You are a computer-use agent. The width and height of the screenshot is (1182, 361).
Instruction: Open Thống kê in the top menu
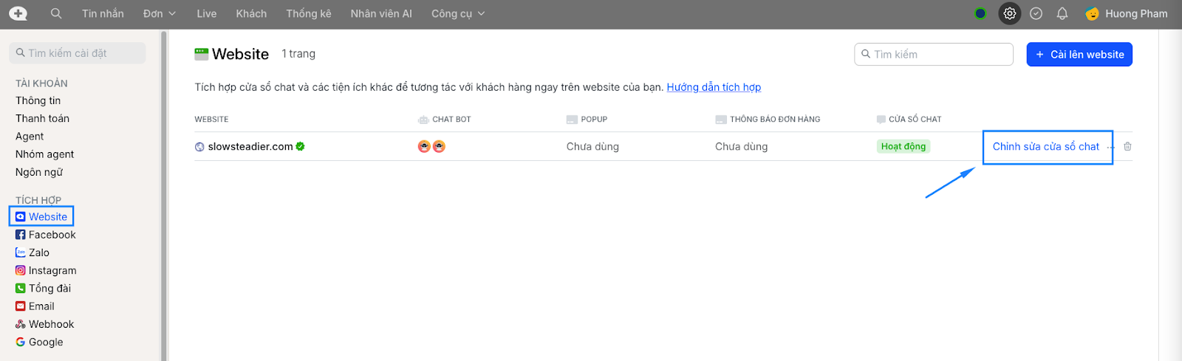click(x=308, y=13)
